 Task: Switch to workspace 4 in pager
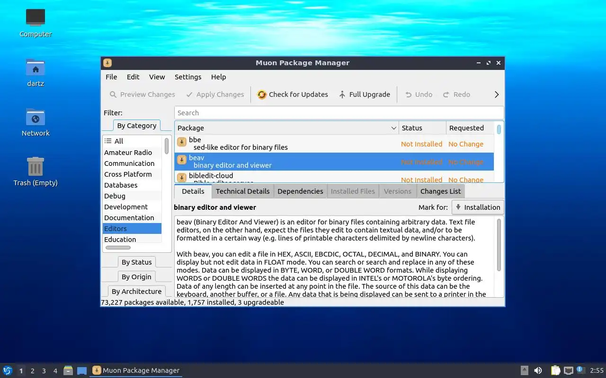pos(55,371)
